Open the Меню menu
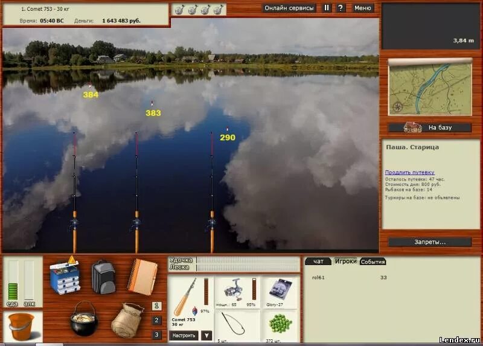Screen dimensions: 483x346 tap(363, 8)
